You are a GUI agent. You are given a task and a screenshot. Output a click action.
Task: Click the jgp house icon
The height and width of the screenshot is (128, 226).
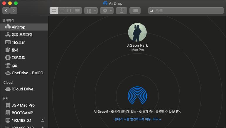(x=8, y=65)
